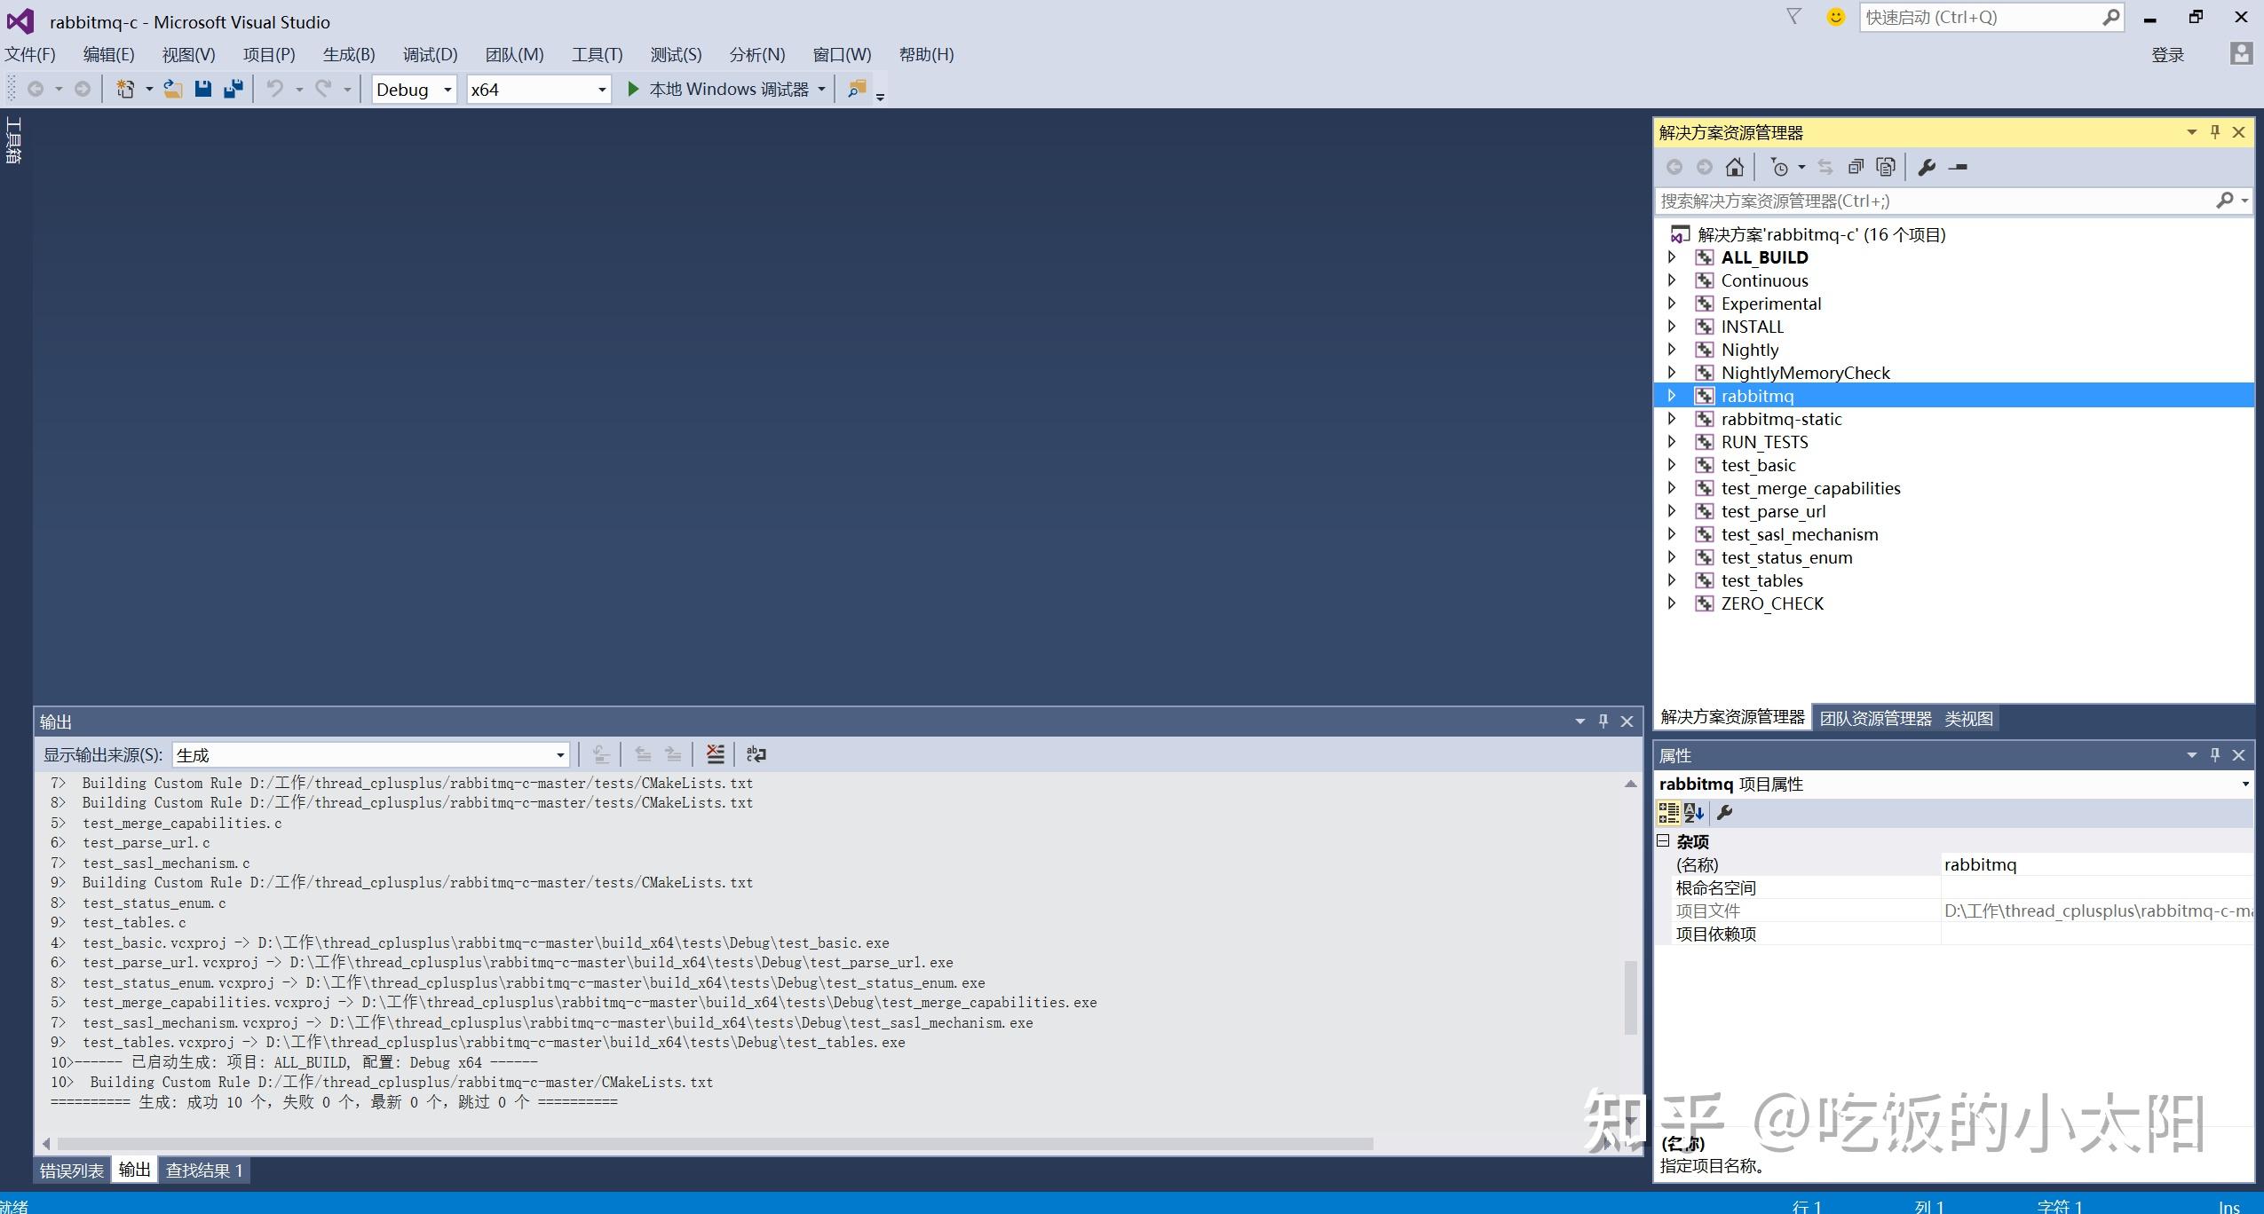Open Properties via the wrench icon
Viewport: 2264px width, 1214px height.
point(1927,167)
